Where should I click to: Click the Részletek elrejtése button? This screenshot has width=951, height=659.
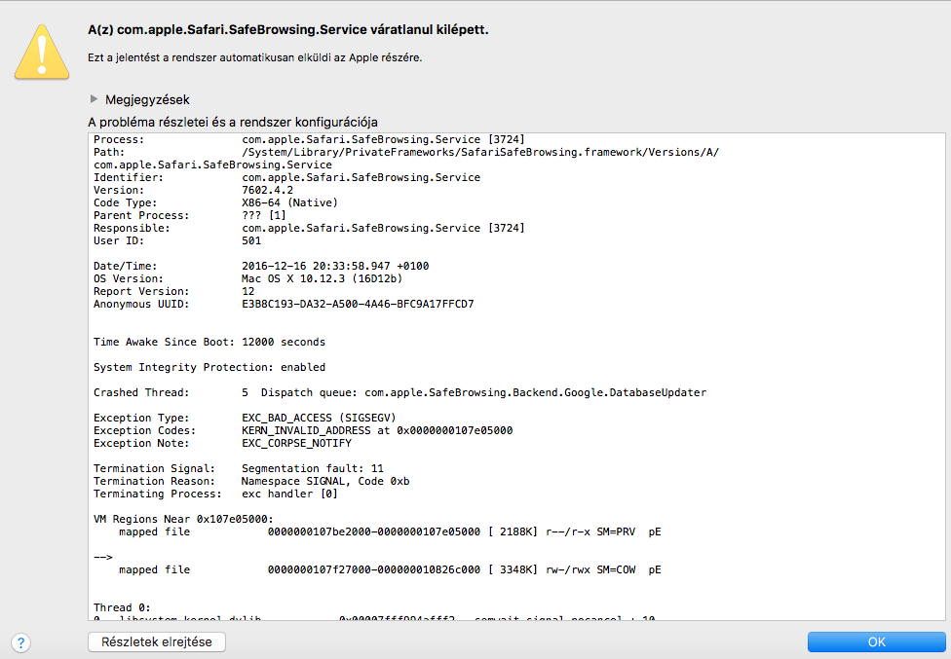[x=157, y=642]
